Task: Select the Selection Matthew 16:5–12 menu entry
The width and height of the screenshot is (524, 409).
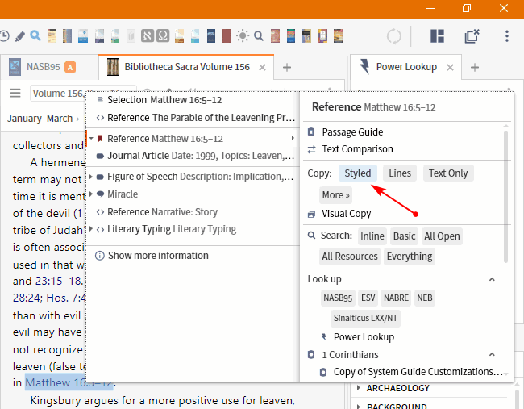Action: [164, 100]
